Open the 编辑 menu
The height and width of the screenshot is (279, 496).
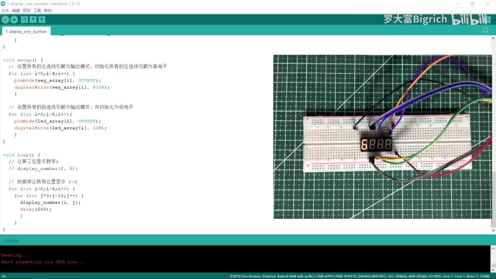click(16, 10)
